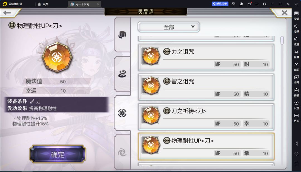
Task: Select the star crystal category tab icon
Action: (x=122, y=113)
